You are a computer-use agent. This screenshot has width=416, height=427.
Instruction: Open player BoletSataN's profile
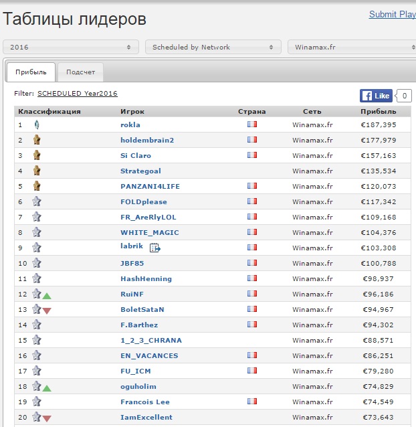click(142, 310)
